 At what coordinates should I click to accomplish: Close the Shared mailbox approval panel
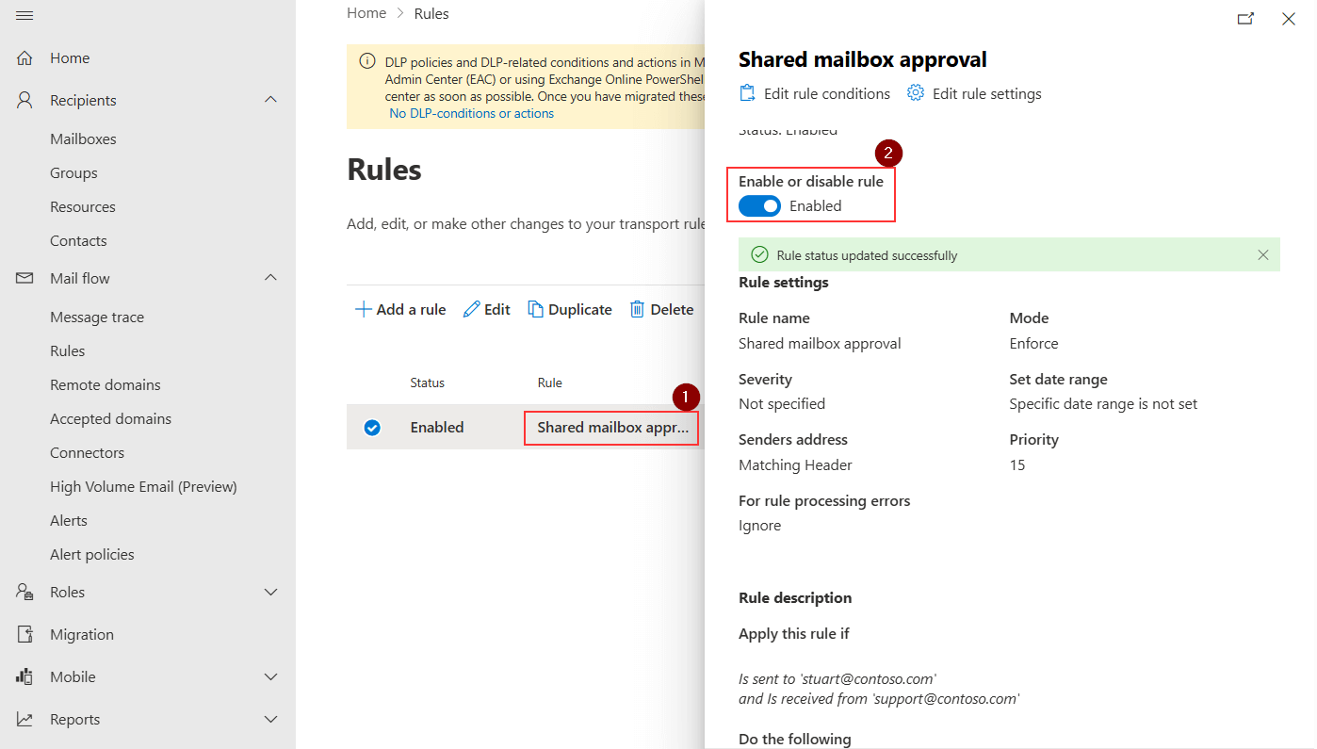[1289, 18]
